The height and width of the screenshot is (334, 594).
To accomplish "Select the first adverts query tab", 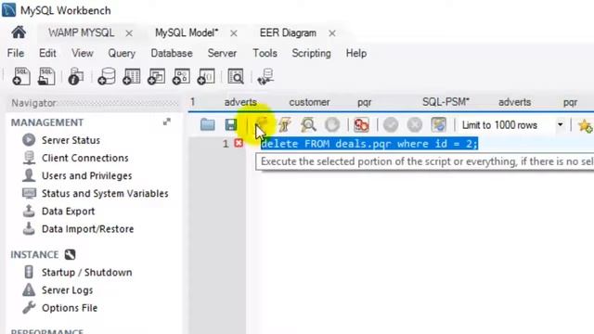I will tap(240, 102).
